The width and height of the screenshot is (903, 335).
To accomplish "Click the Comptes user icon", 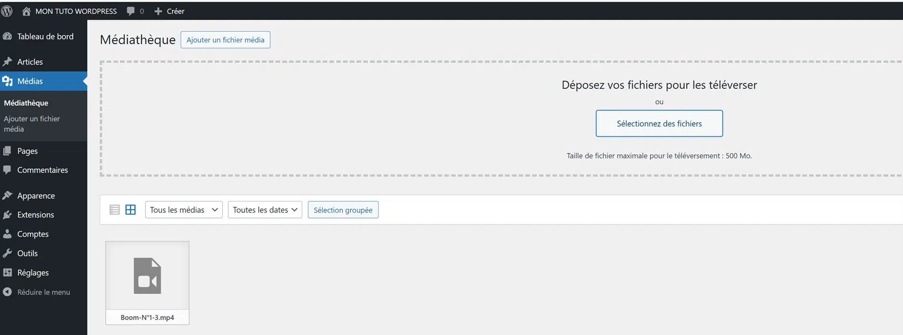I will 7,234.
